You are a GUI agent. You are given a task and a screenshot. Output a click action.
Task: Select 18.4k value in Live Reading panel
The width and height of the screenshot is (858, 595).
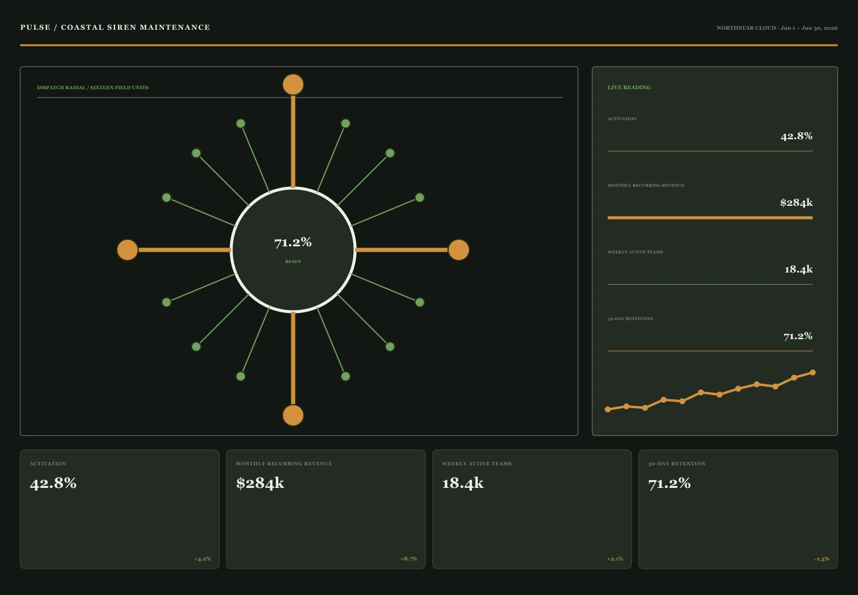(798, 269)
